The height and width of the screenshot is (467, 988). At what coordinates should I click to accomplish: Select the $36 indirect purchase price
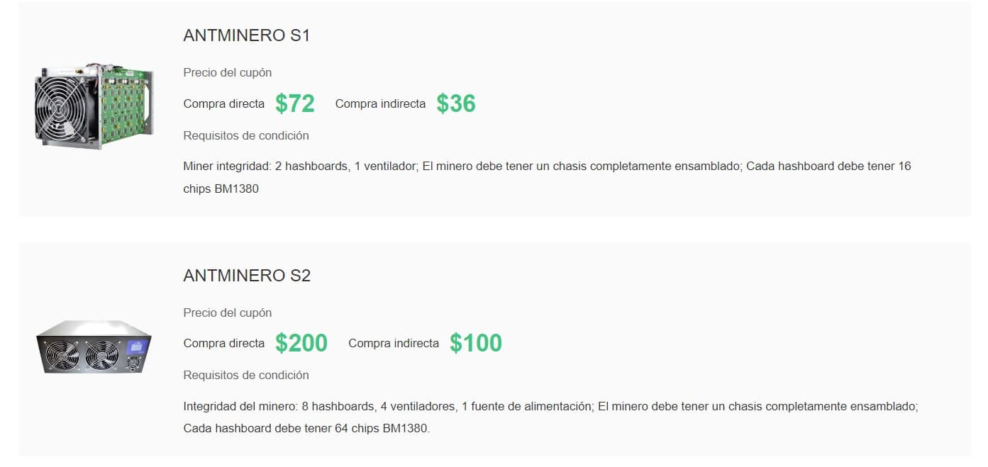click(x=456, y=103)
